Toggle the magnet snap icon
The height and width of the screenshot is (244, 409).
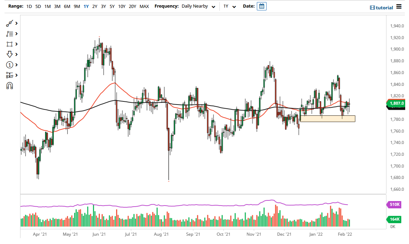click(9, 86)
